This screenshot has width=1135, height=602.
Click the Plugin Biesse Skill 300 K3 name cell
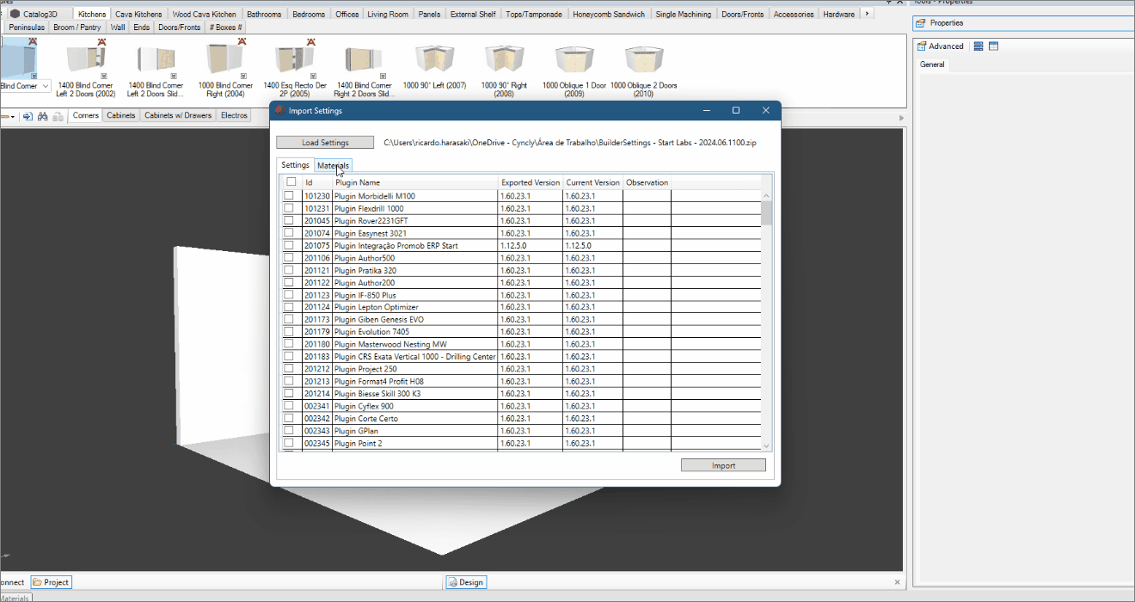tap(415, 394)
